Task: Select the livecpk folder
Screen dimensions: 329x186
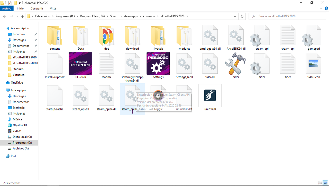Action: (x=158, y=38)
